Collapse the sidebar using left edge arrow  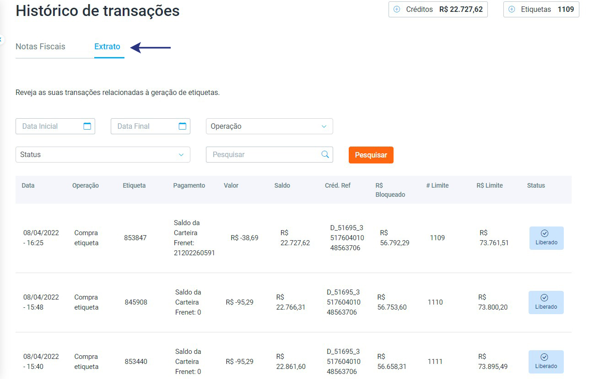point(1,39)
